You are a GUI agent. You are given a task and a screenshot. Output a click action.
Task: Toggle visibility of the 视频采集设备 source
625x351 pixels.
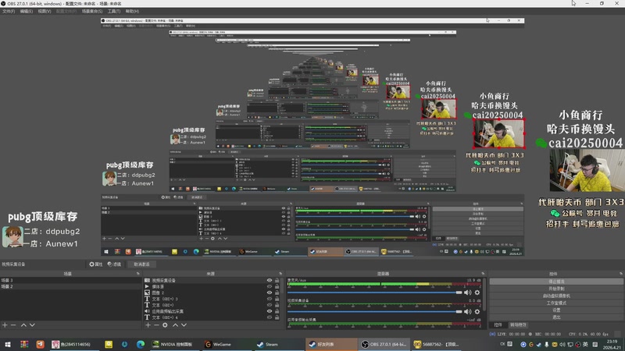pyautogui.click(x=270, y=281)
